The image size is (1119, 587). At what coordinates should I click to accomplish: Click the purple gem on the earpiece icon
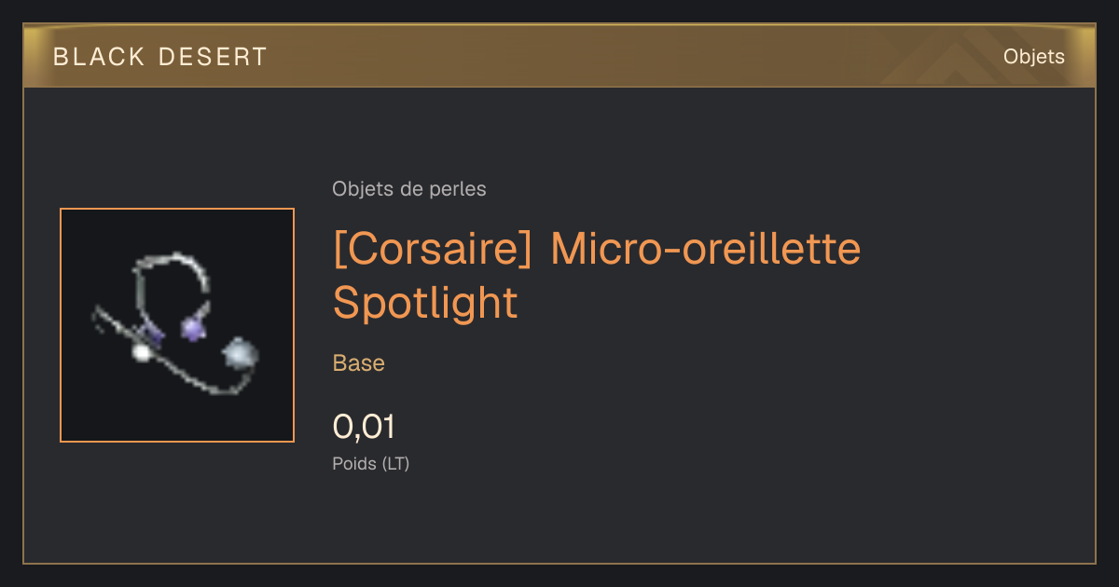pyautogui.click(x=192, y=327)
